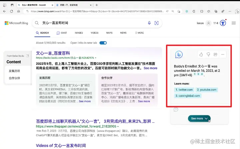Open the 3. caixinglobal.com source chip
The image size is (240, 149).
click(x=188, y=96)
